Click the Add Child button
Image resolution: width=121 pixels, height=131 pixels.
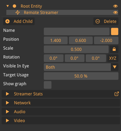pos(19,21)
